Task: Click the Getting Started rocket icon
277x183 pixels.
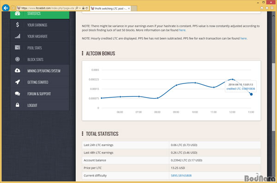Action: tap(18, 82)
